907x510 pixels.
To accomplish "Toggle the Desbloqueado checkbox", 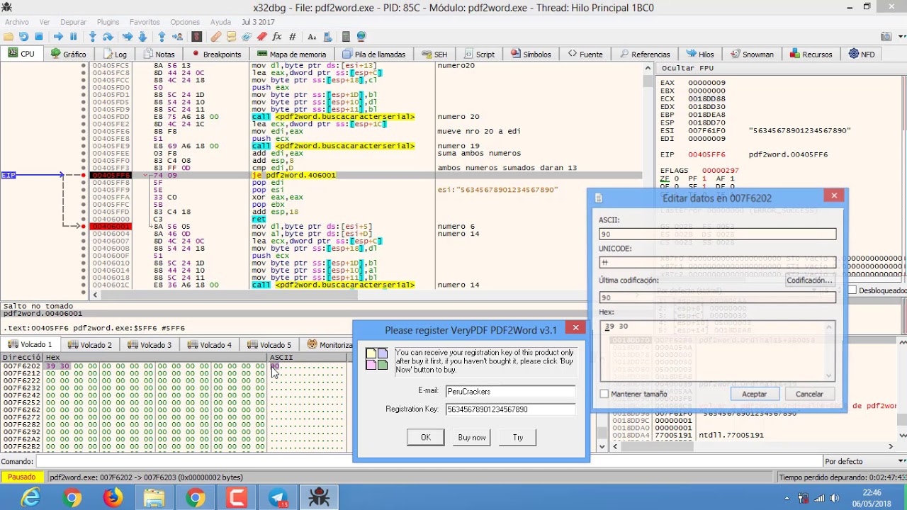I will (x=852, y=290).
